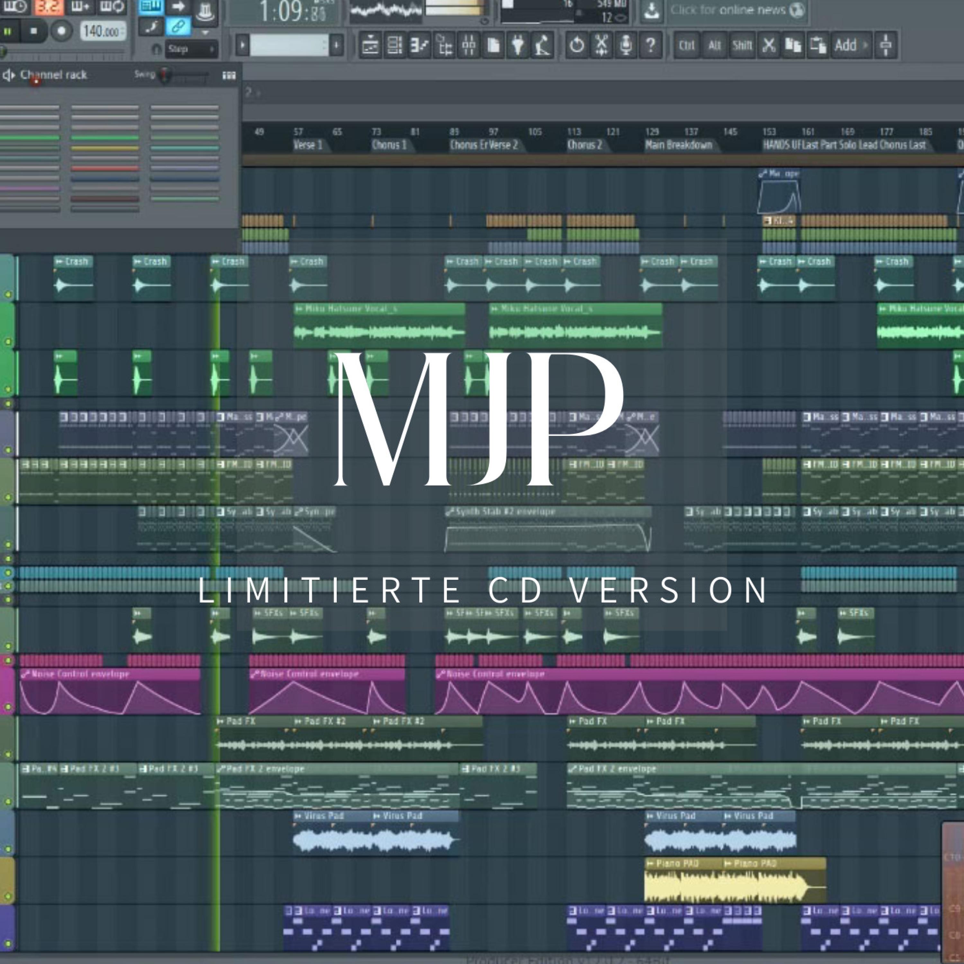Viewport: 964px width, 964px height.
Task: Open the browser view icon
Action: [444, 45]
